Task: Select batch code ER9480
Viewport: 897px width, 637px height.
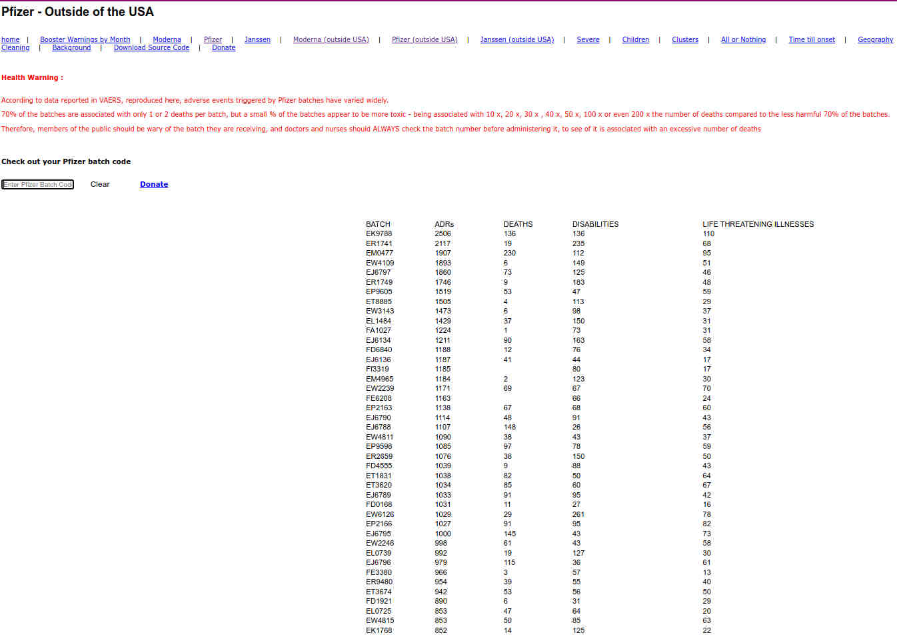Action: click(379, 582)
